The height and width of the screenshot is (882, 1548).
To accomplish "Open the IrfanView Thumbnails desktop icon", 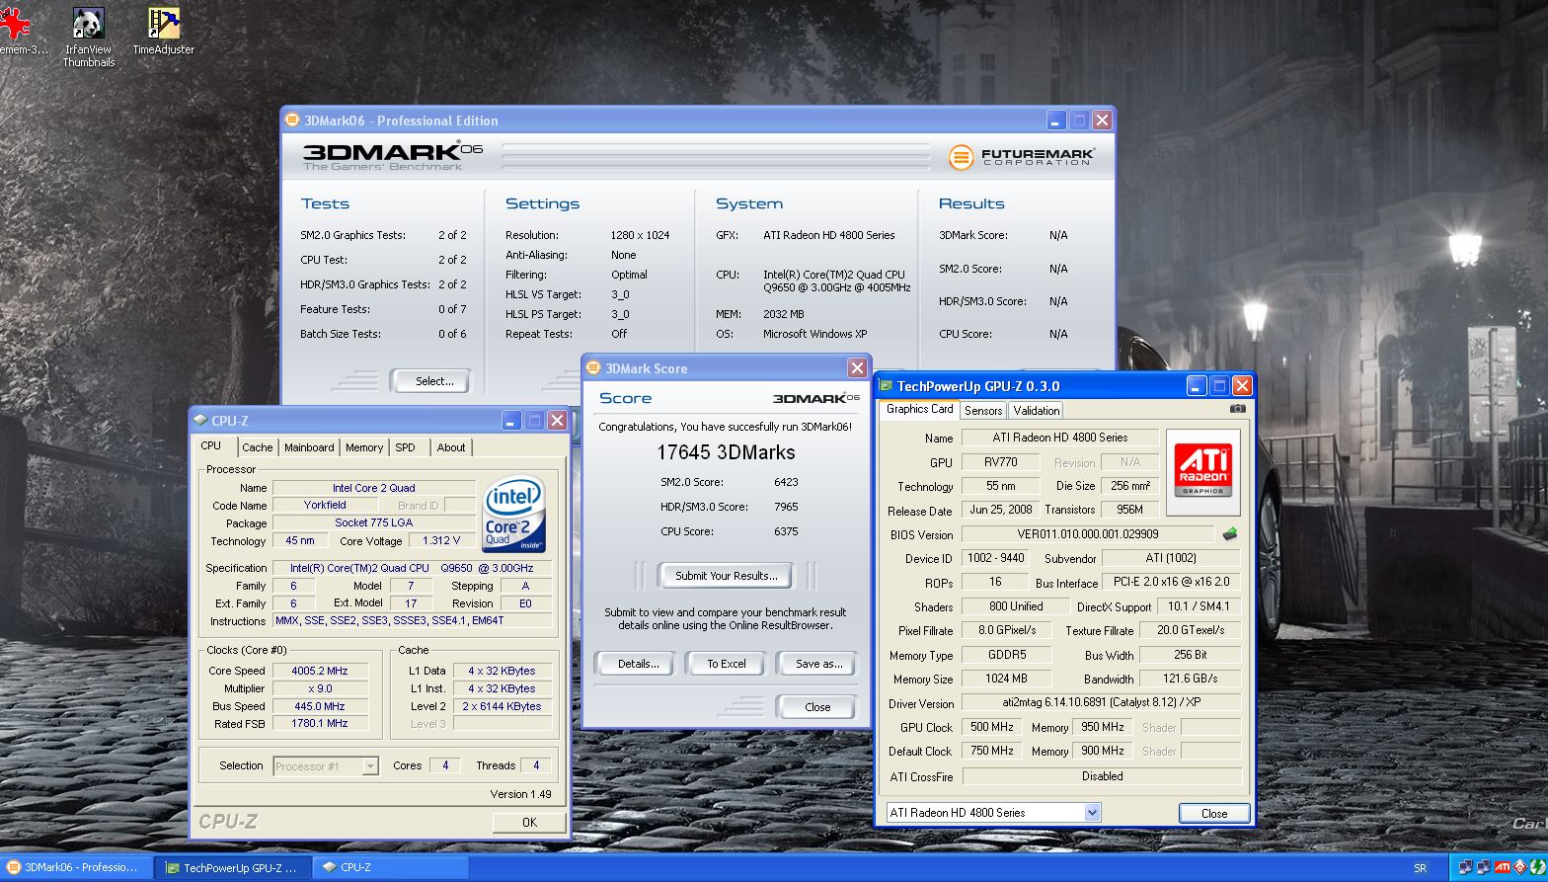I will click(89, 38).
